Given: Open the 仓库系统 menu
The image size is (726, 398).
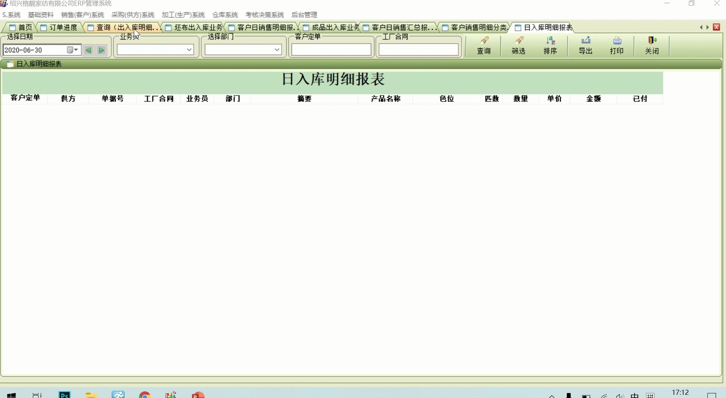Looking at the screenshot, I should (225, 15).
